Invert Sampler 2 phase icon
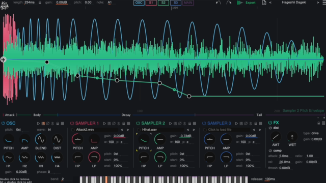 pos(180,124)
